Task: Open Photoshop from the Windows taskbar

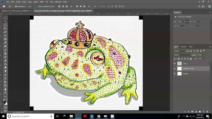Action: 78,116
